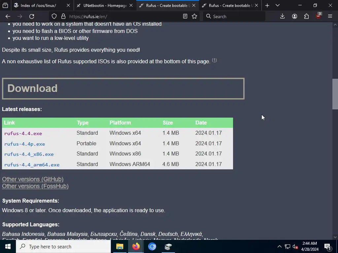Viewport: 338px width, 253px height.
Task: View site security padlock info
Action: [x=63, y=16]
